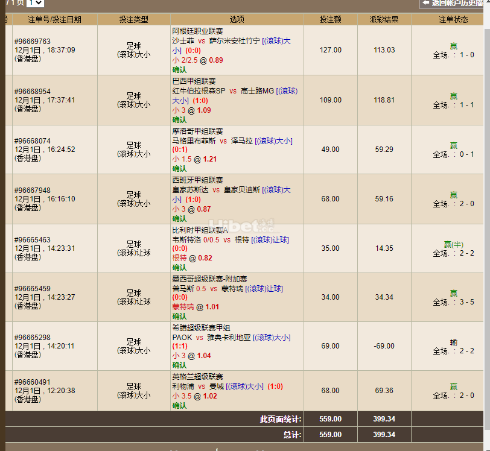
Task: Click the 输 status for bet #96665298
Action: [x=453, y=342]
